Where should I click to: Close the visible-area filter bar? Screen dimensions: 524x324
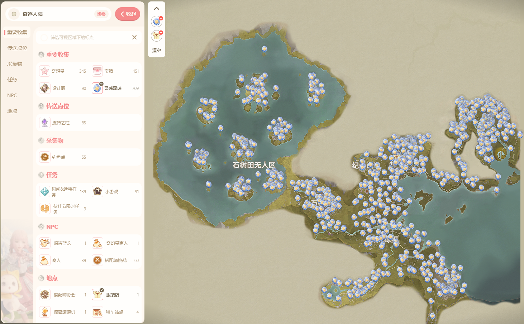pyautogui.click(x=134, y=37)
